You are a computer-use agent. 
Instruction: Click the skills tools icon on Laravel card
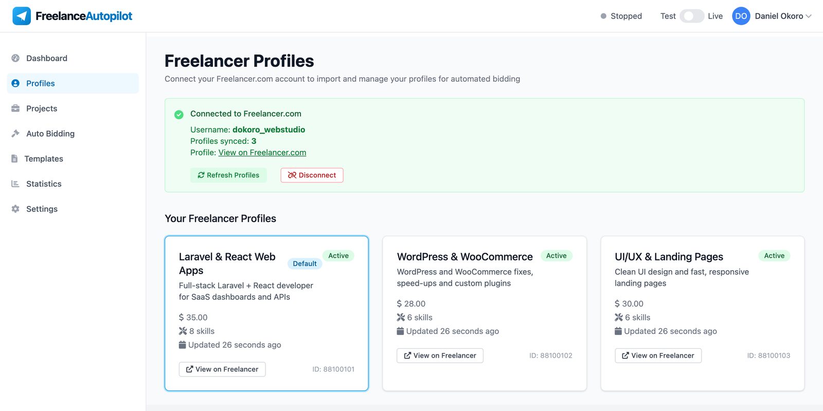click(x=183, y=331)
